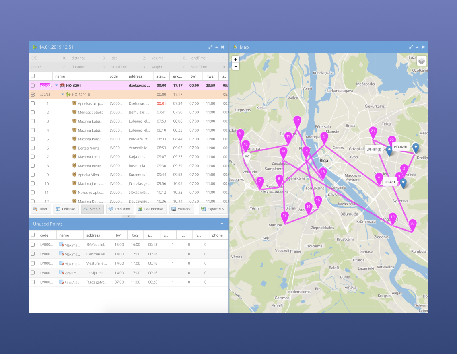Click the Export XLS button
This screenshot has height=354, width=457.
click(213, 209)
